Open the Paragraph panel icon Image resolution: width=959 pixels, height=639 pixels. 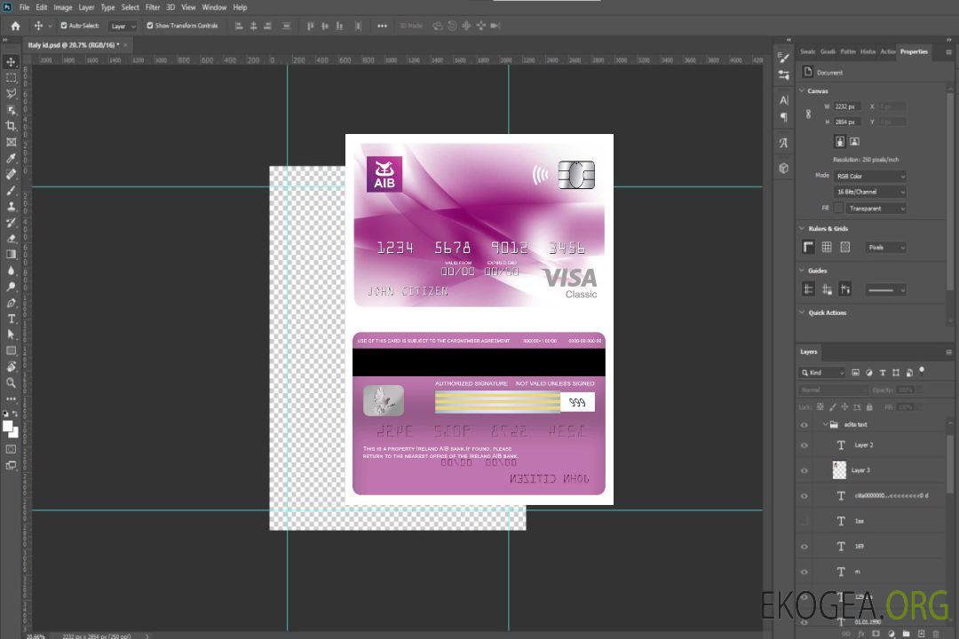(783, 117)
